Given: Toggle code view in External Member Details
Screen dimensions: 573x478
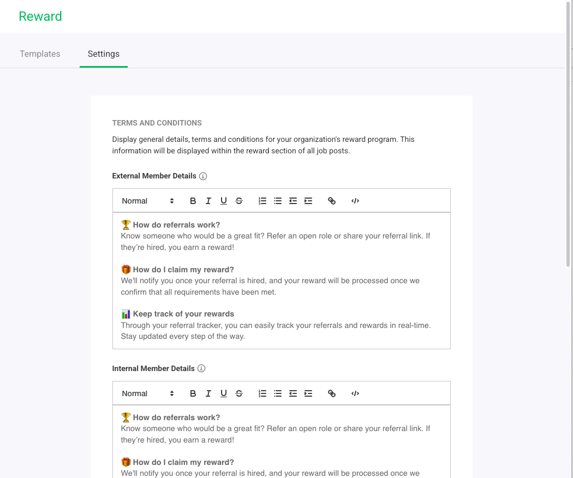Looking at the screenshot, I should click(x=355, y=201).
